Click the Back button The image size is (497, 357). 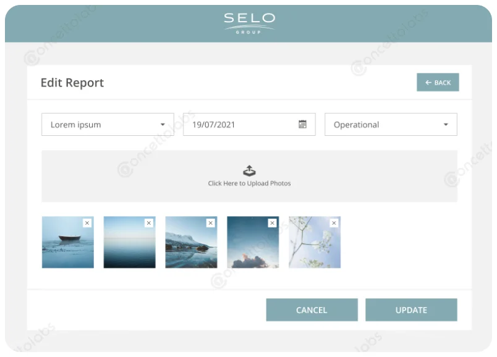click(x=438, y=83)
